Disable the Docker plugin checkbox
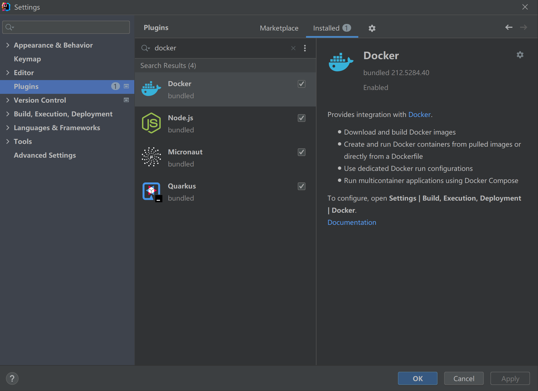Screen dimensions: 538x391 click(302, 84)
